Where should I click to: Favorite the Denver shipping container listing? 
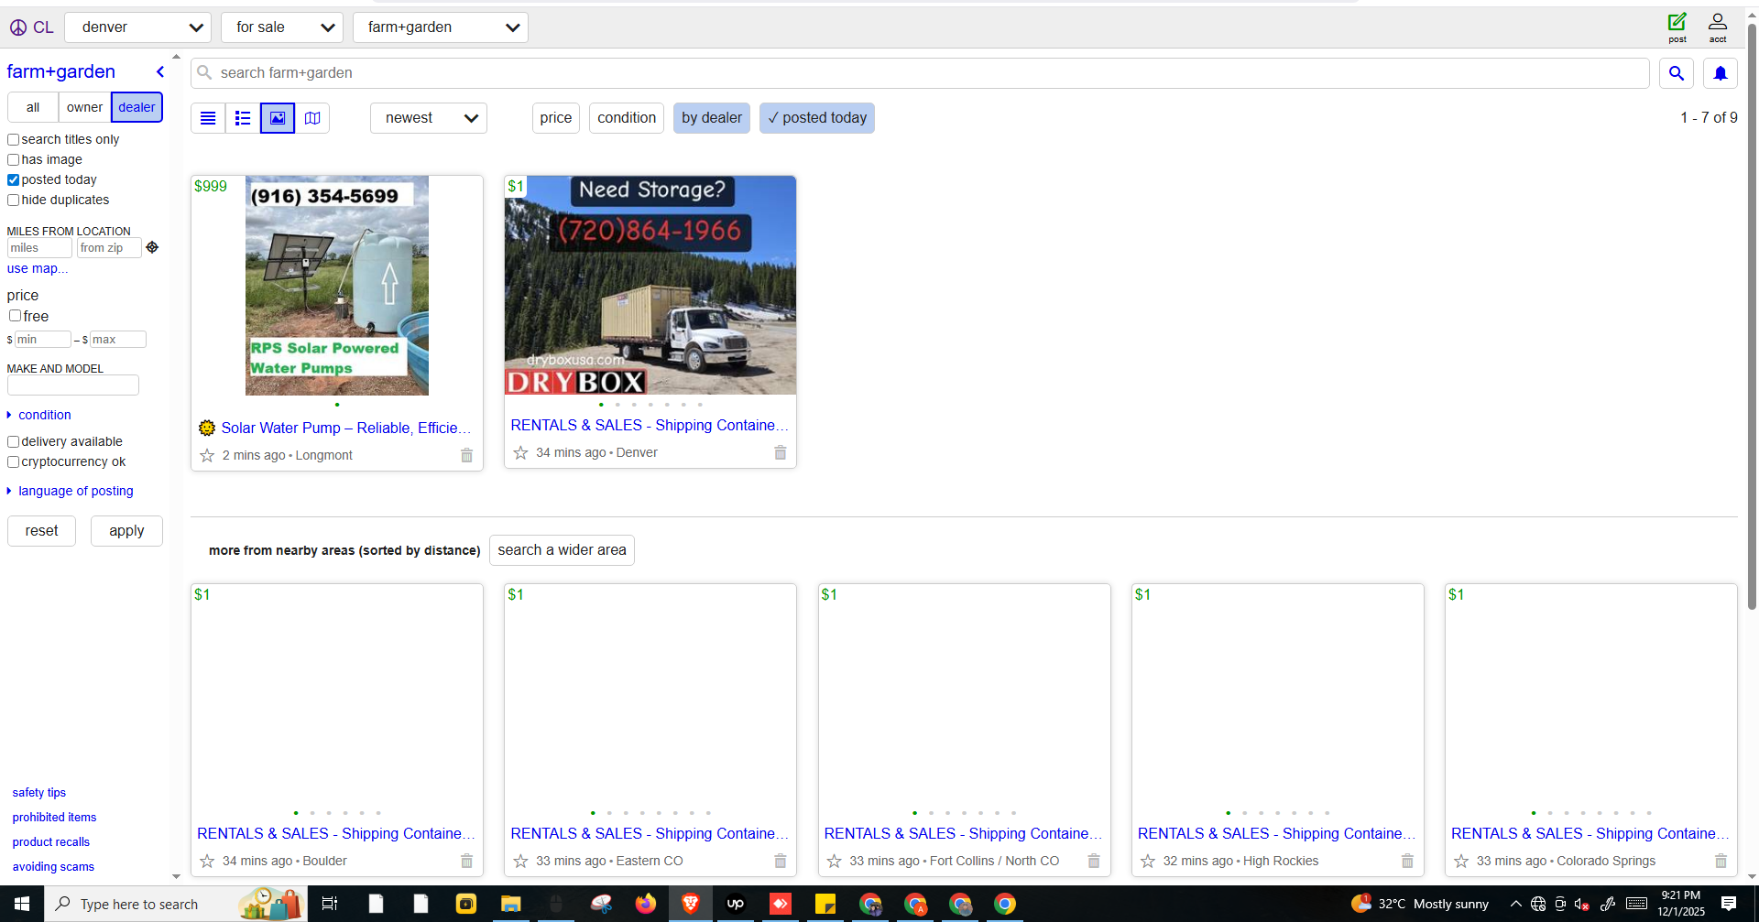click(520, 452)
